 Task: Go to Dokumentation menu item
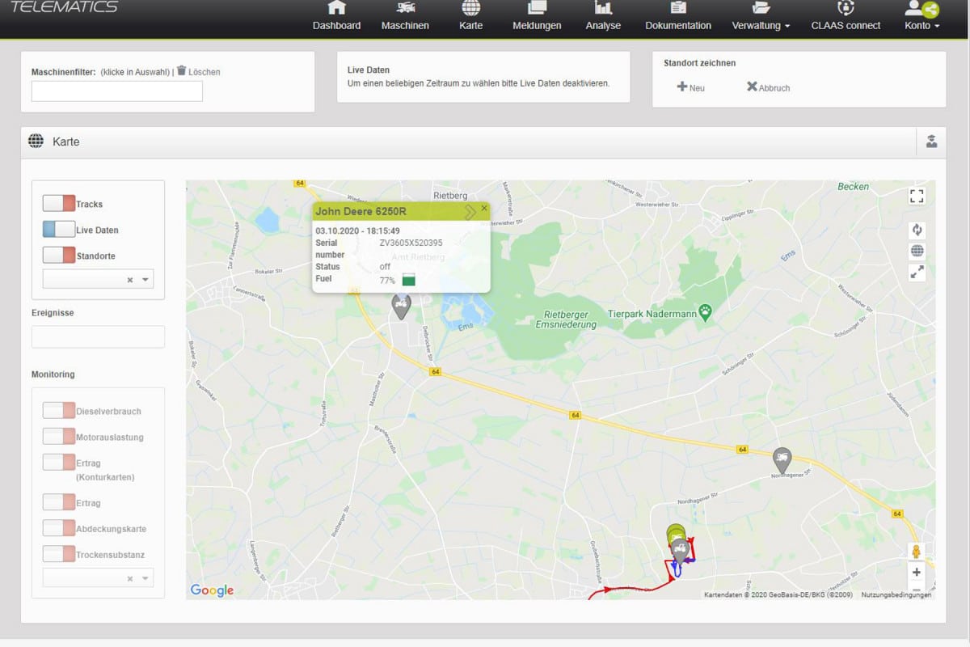[x=678, y=25]
